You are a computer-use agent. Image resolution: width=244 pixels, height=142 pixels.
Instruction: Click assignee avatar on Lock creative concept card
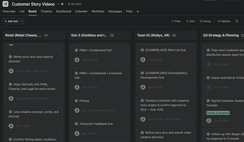[x=11, y=126]
